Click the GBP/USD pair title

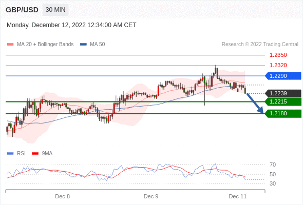(22, 10)
